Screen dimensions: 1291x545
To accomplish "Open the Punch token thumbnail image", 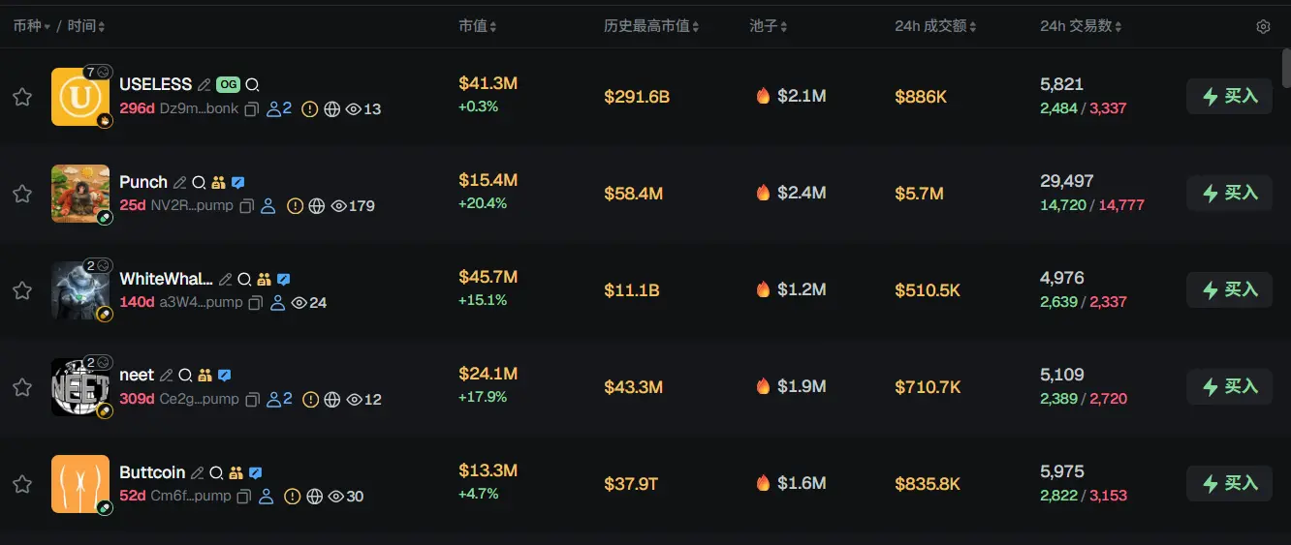I will pyautogui.click(x=79, y=194).
